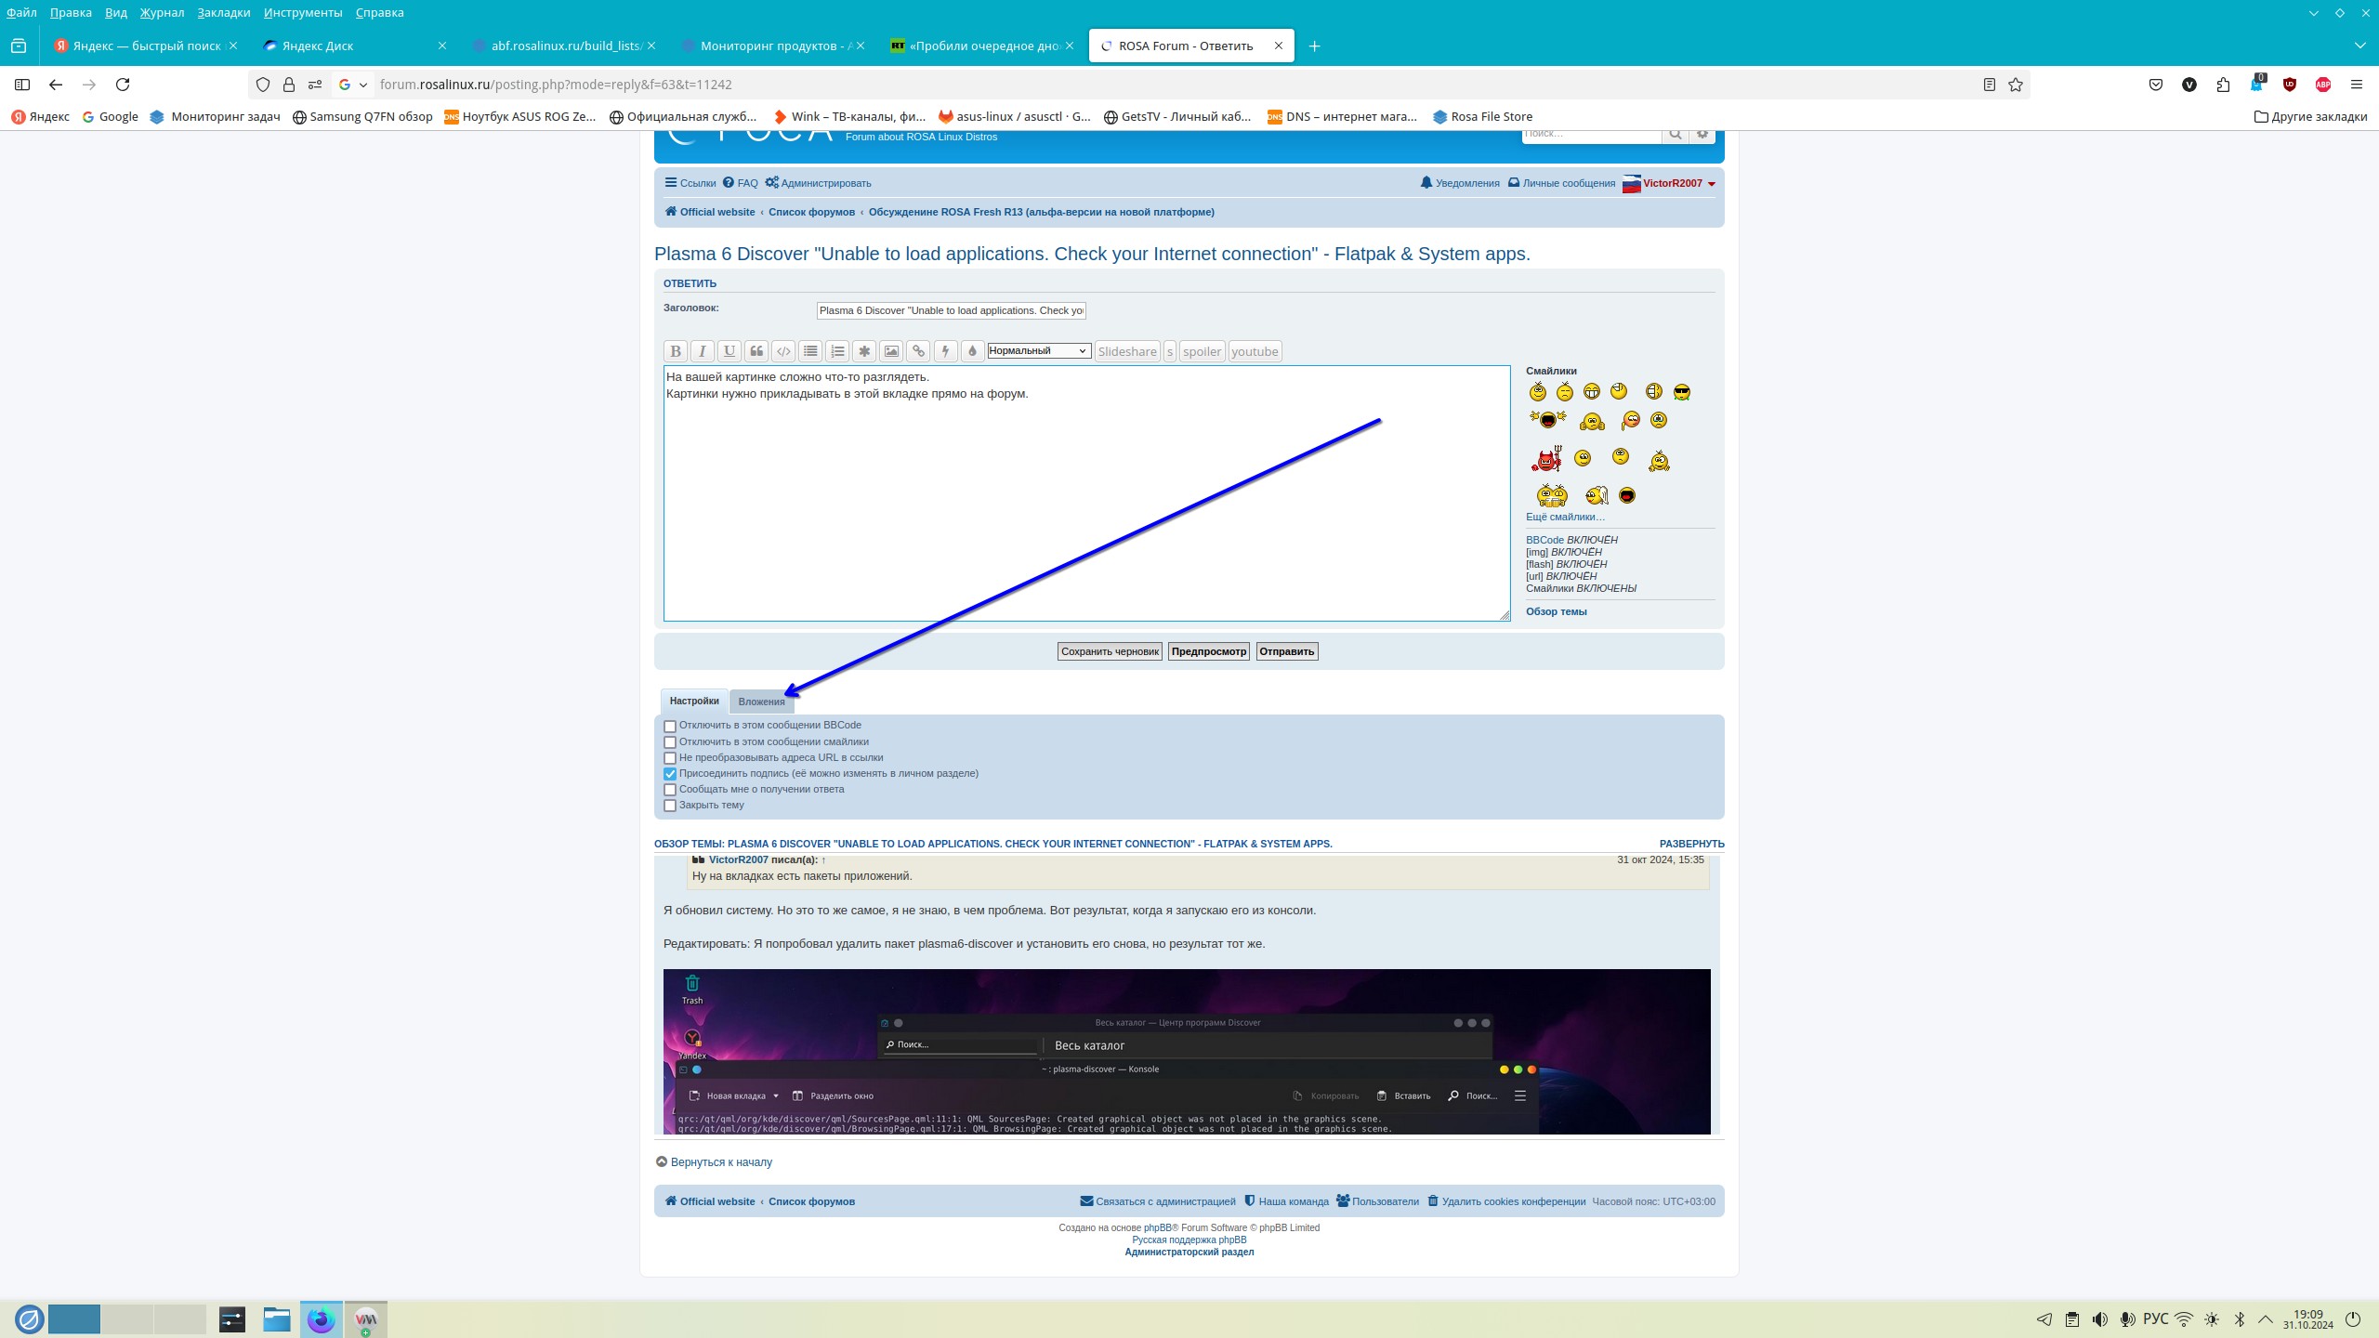
Task: Insert code tags with the code icon
Action: 783,351
